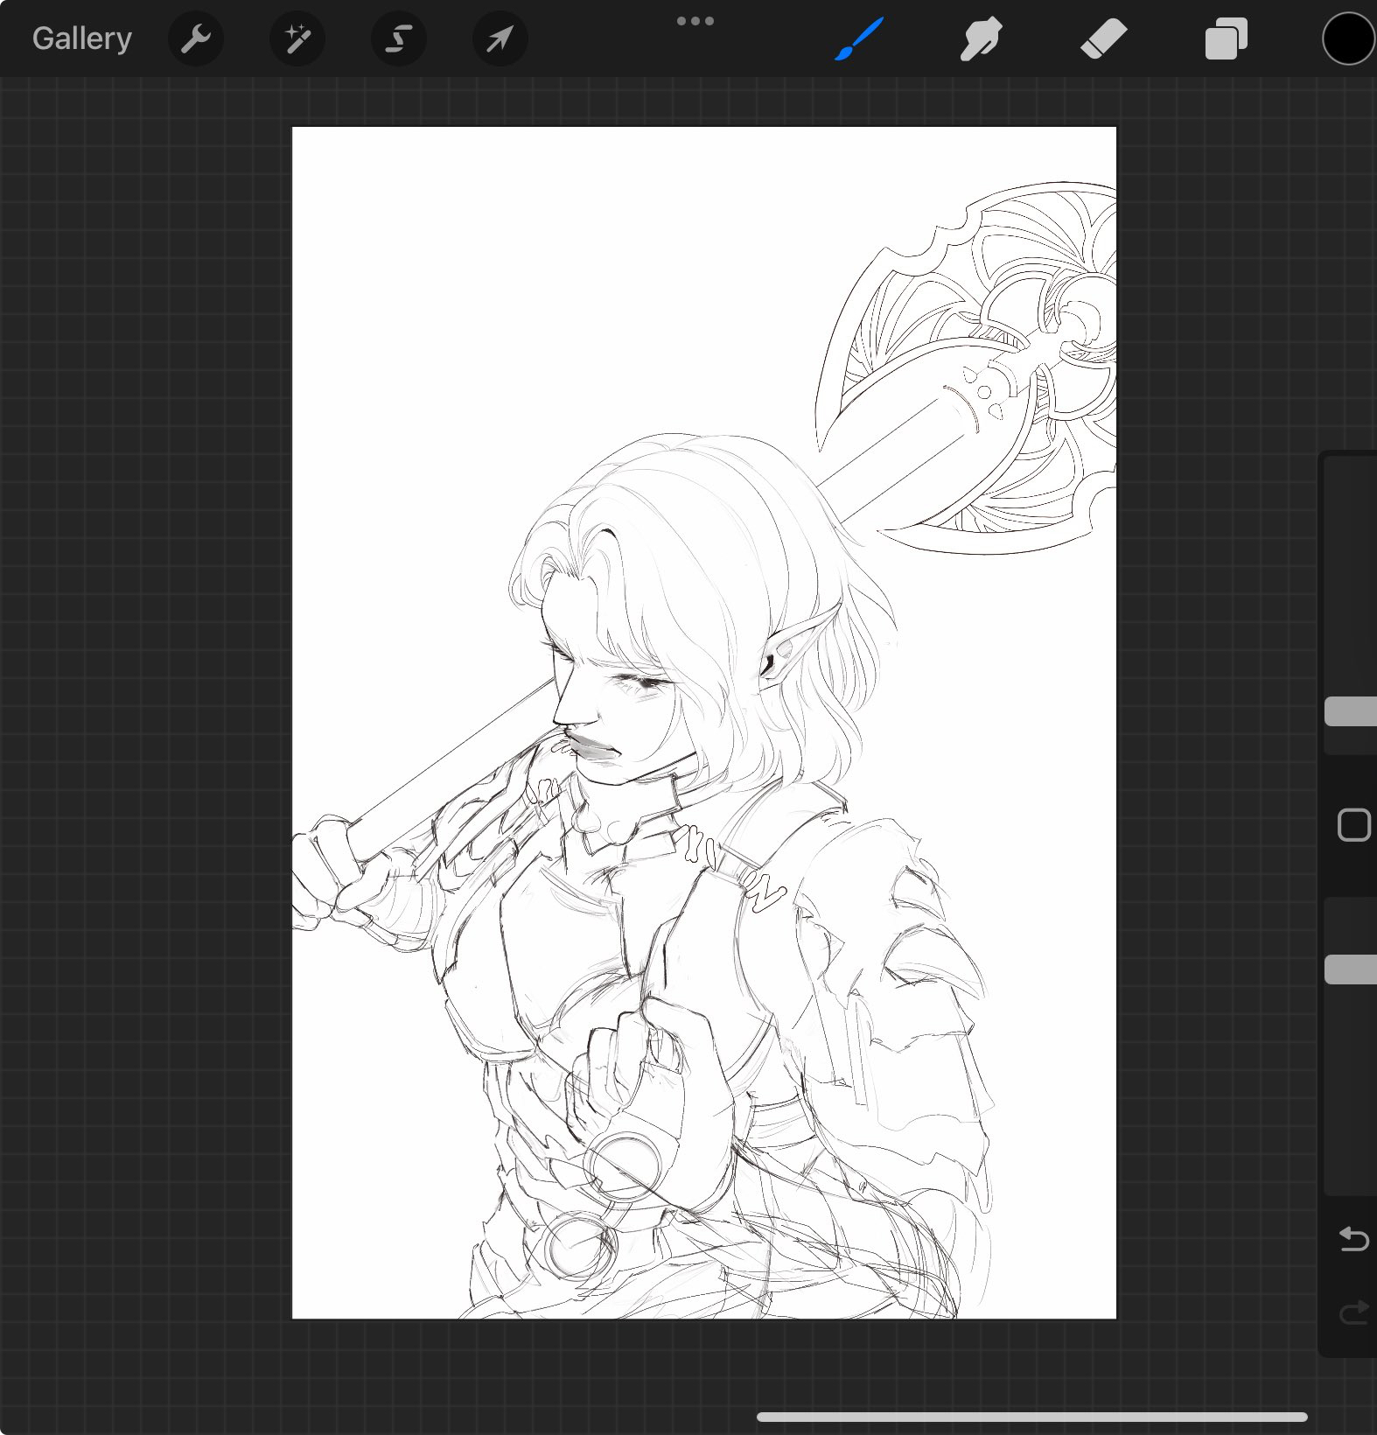
Task: Open the three-dot multitasking menu
Action: click(695, 21)
